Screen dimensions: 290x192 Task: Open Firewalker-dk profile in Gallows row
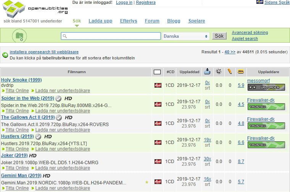[x=261, y=119]
